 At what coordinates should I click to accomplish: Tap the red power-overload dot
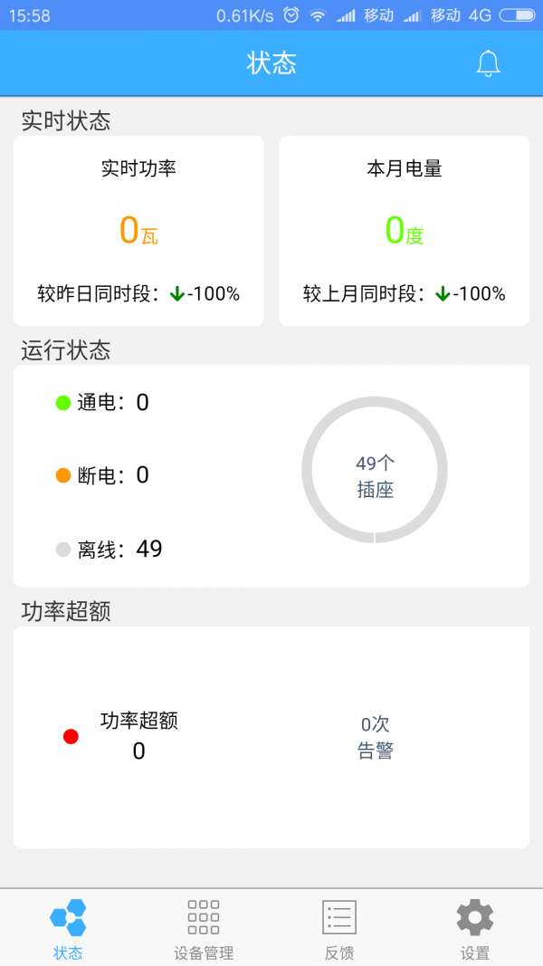(x=71, y=737)
